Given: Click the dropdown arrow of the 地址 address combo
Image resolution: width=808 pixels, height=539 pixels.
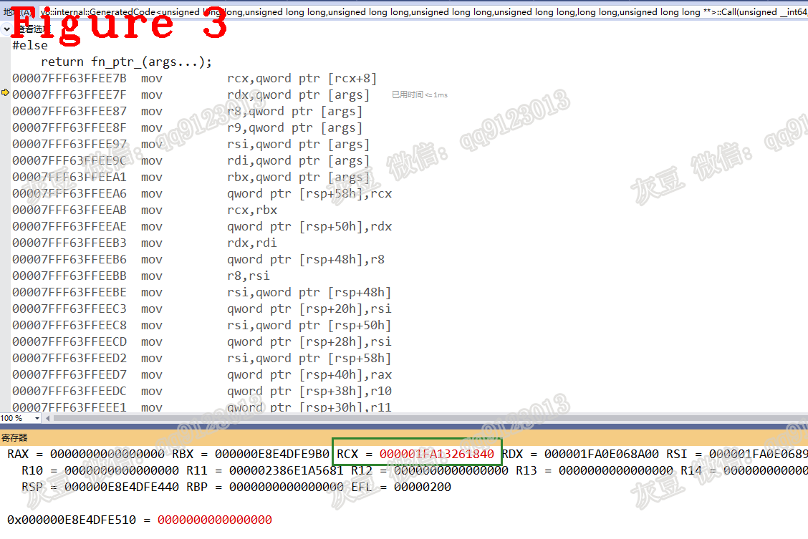Looking at the screenshot, I should (x=804, y=12).
